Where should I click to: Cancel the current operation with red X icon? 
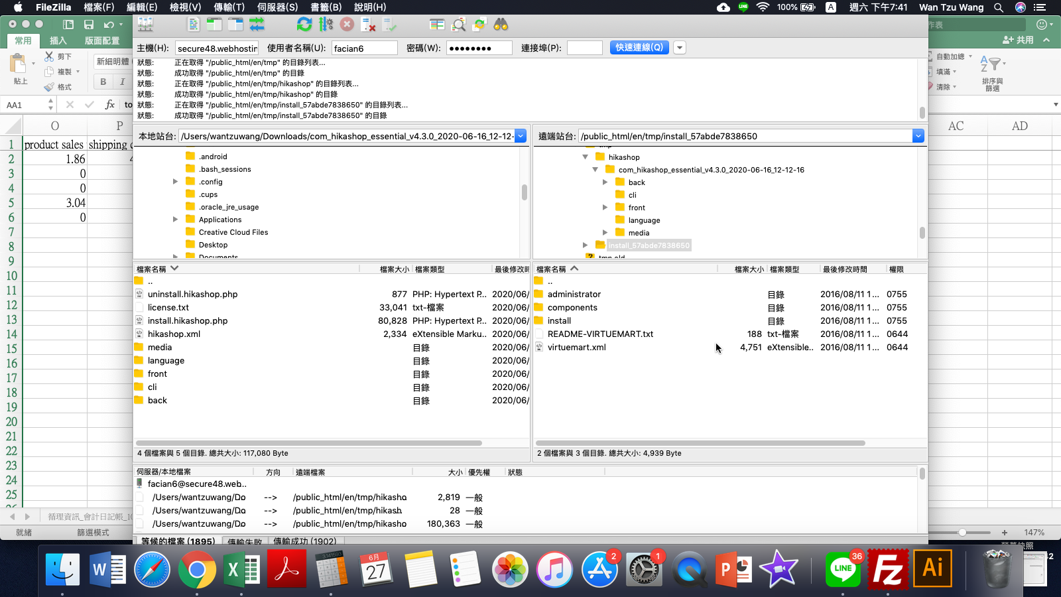[x=347, y=25]
